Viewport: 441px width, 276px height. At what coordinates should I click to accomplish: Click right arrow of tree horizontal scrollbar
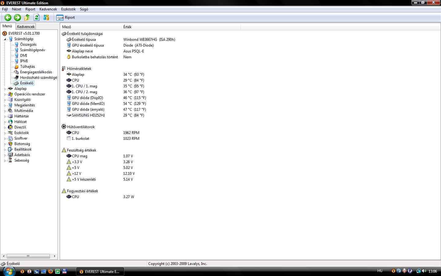(55, 256)
